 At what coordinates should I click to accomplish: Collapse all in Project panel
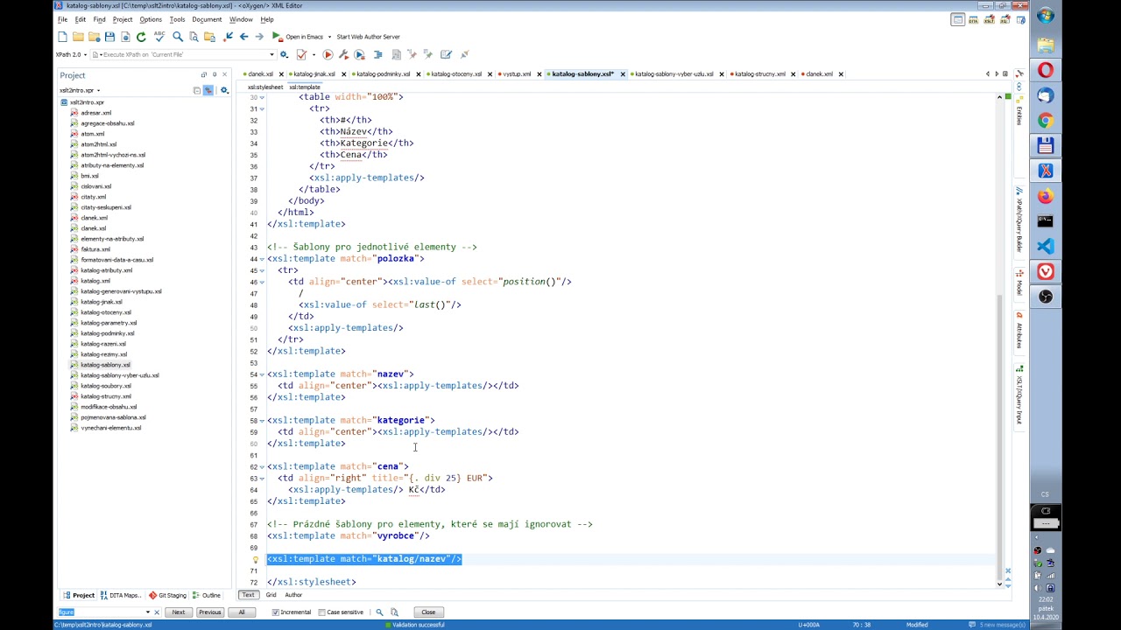(x=196, y=90)
